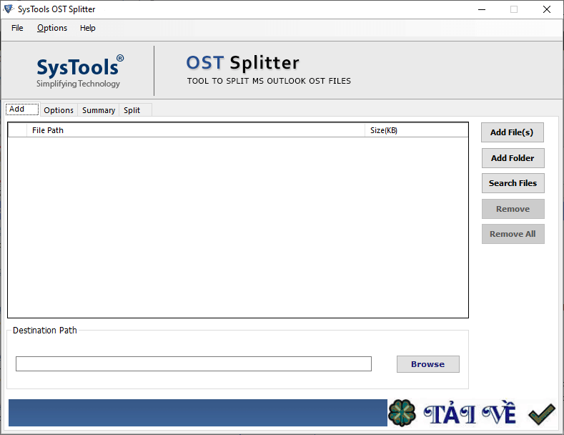Close the OST Splitter window
Image resolution: width=564 pixels, height=435 pixels.
[x=546, y=9]
